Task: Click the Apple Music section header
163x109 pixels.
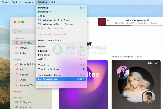Action: click(20, 38)
